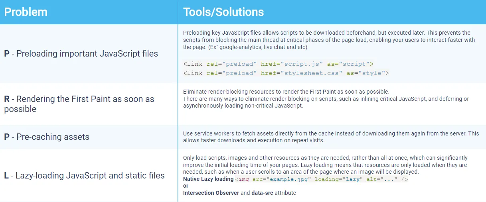The width and height of the screenshot is (486, 202).
Task: Click the eliminate render-blocking resources paragraph
Action: point(326,99)
